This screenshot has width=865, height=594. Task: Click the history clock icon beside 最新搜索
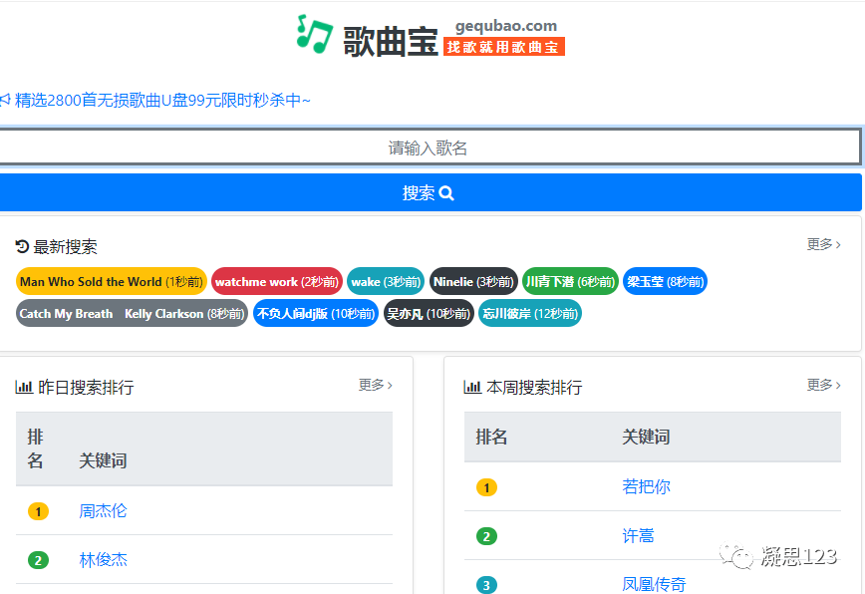[24, 246]
